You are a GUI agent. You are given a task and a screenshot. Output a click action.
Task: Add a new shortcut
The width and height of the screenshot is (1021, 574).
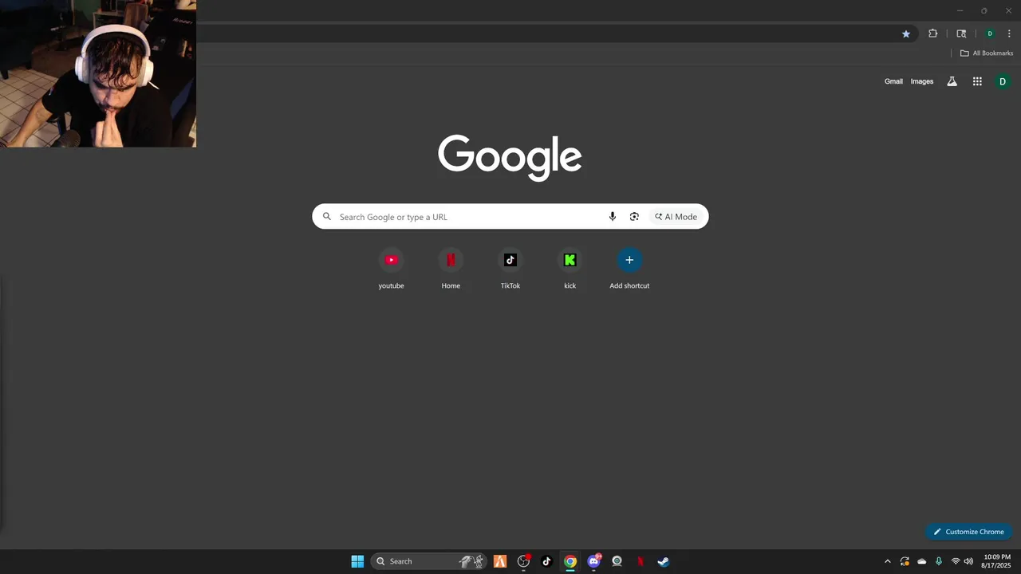click(629, 269)
